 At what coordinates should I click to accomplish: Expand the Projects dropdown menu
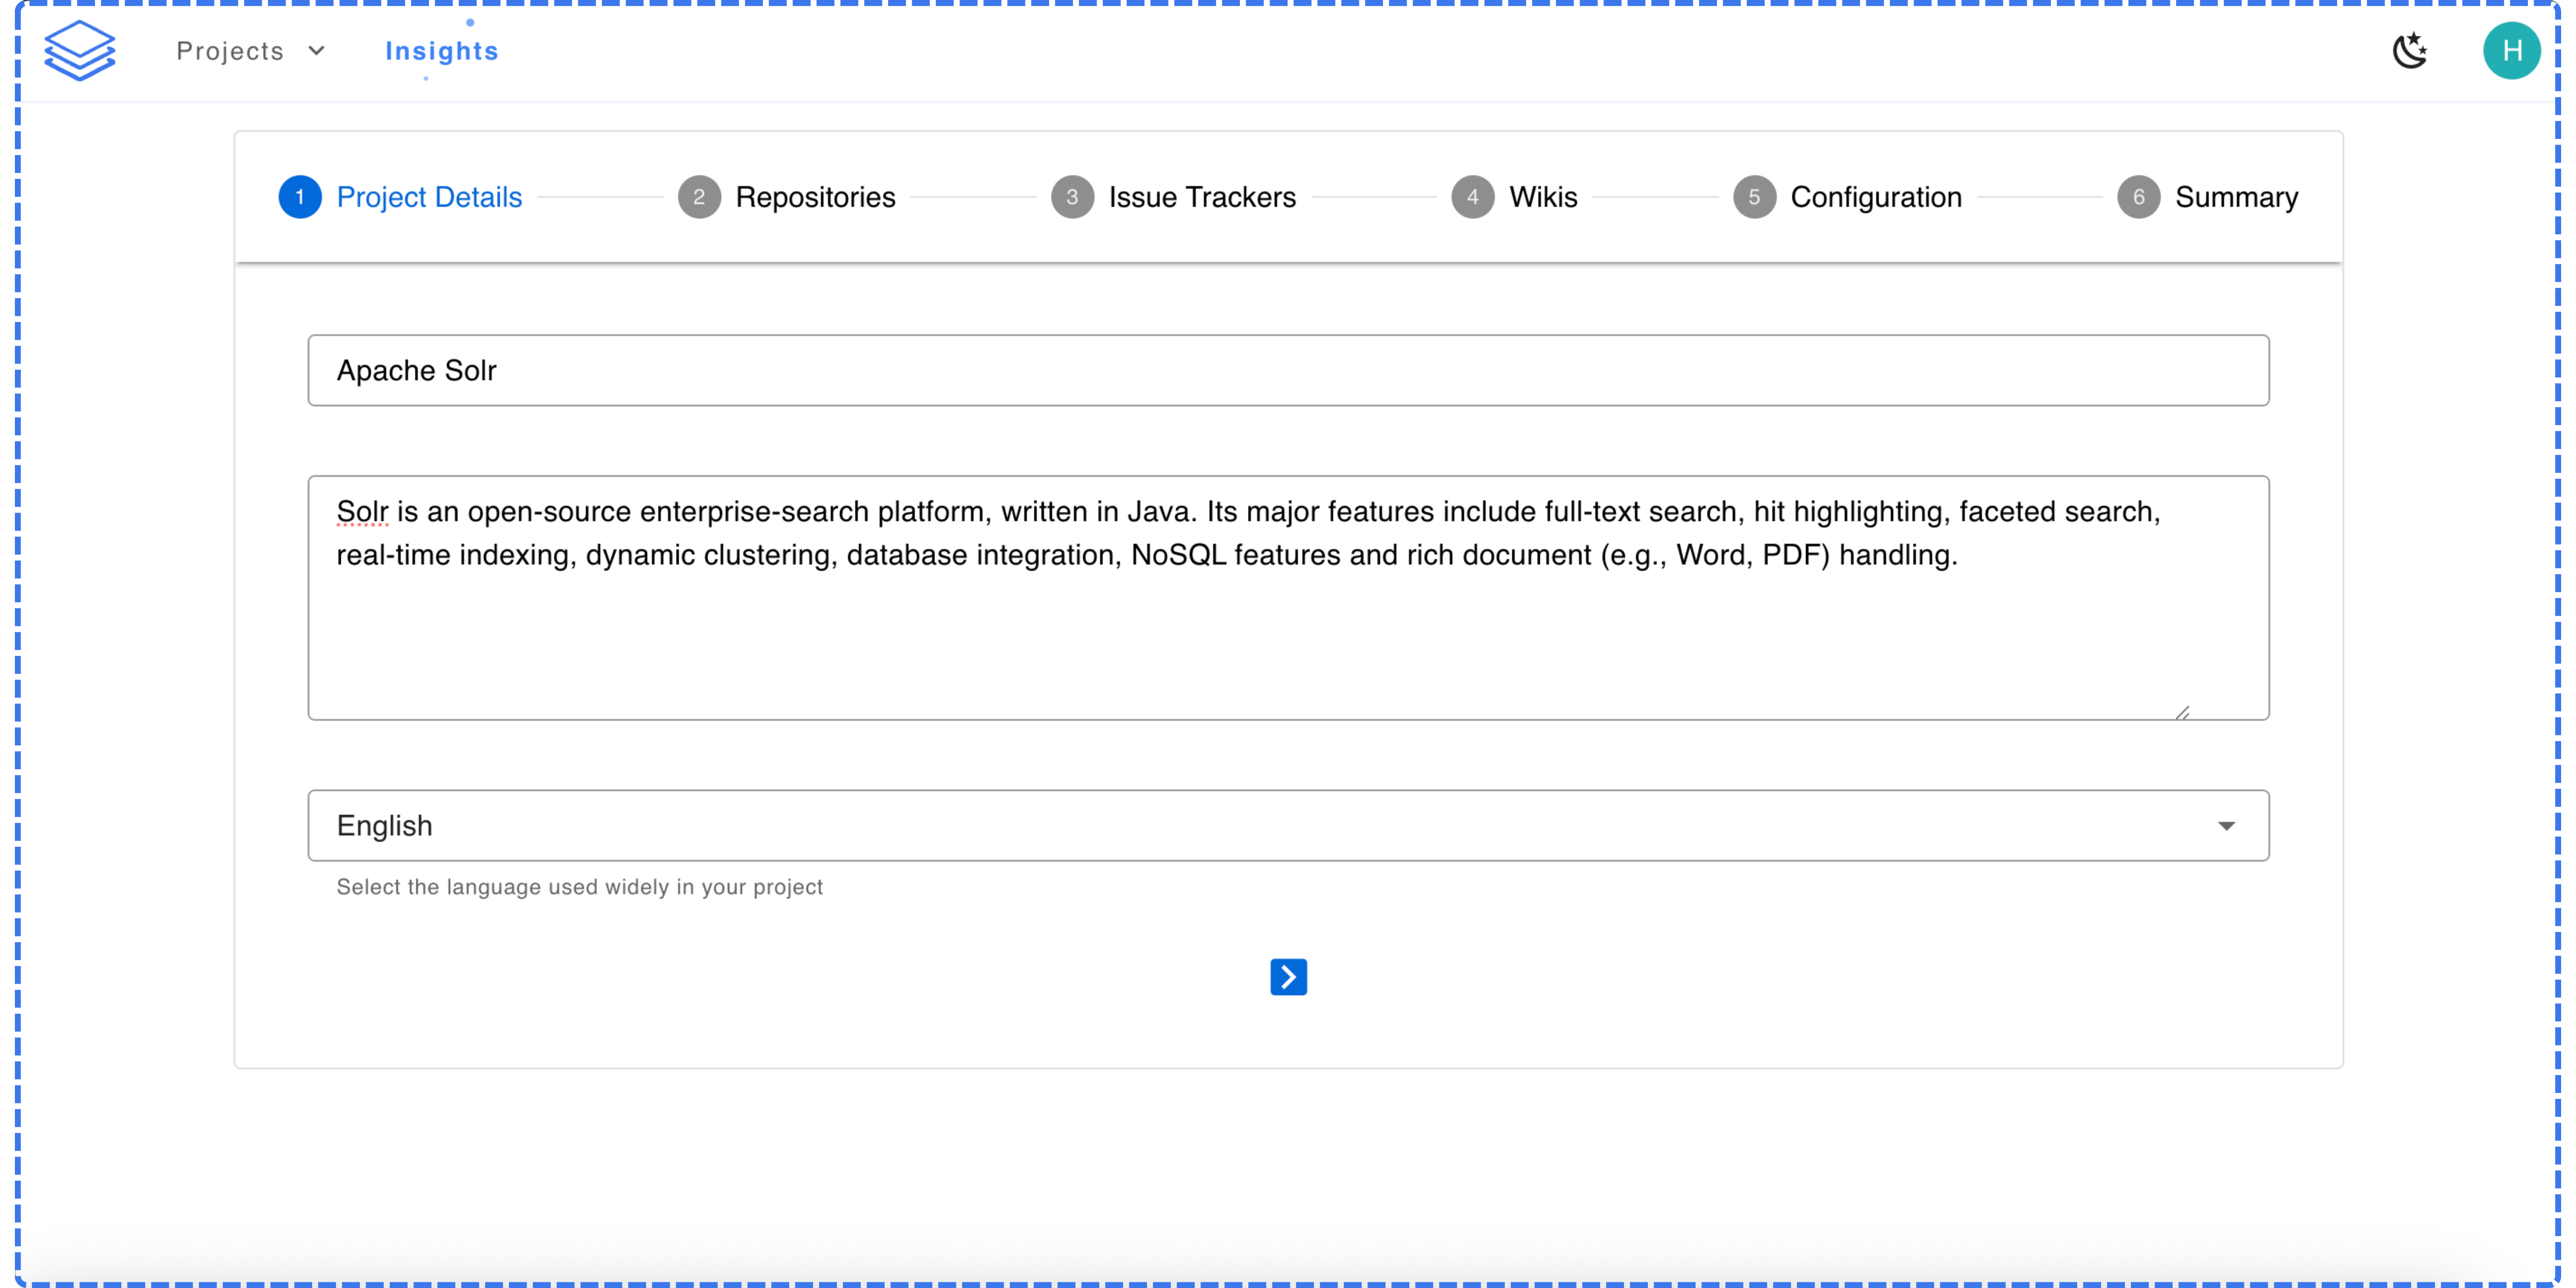(251, 51)
